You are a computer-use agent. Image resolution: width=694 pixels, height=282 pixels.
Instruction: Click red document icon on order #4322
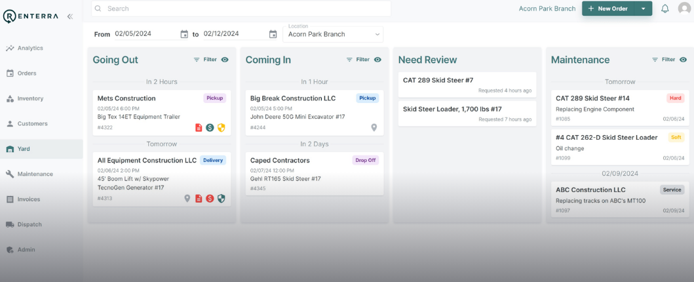(199, 127)
